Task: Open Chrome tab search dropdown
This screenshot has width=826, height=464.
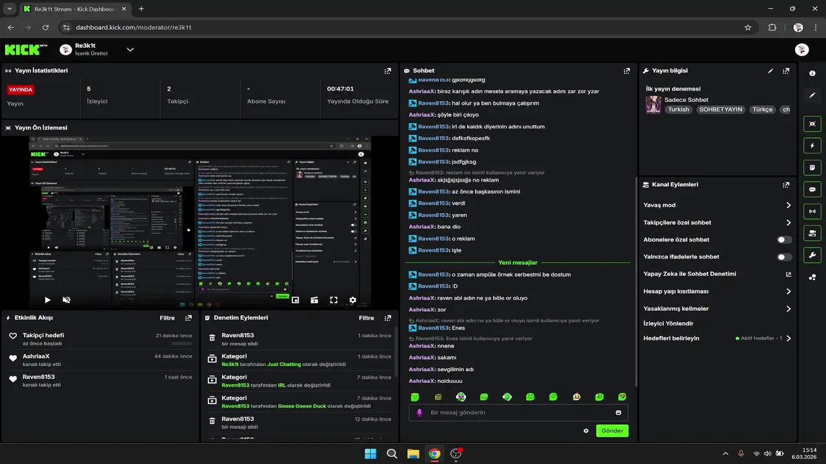Action: [9, 8]
